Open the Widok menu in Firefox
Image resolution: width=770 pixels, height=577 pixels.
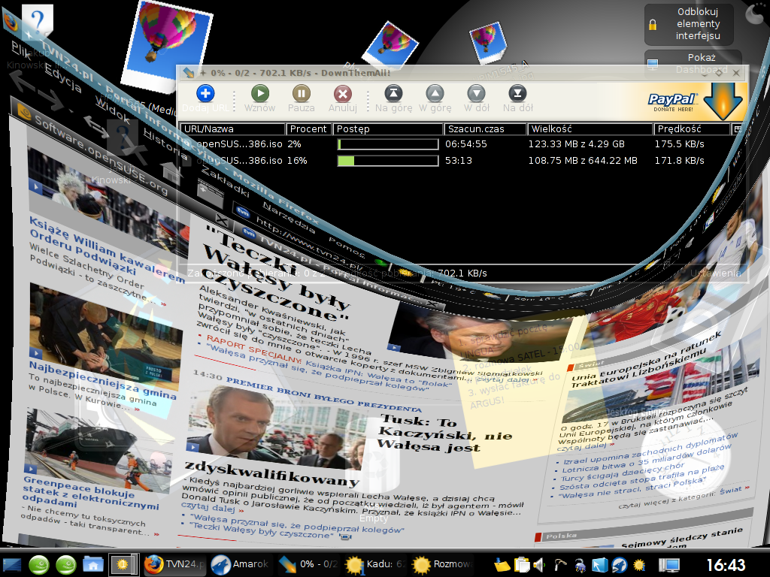coord(112,110)
